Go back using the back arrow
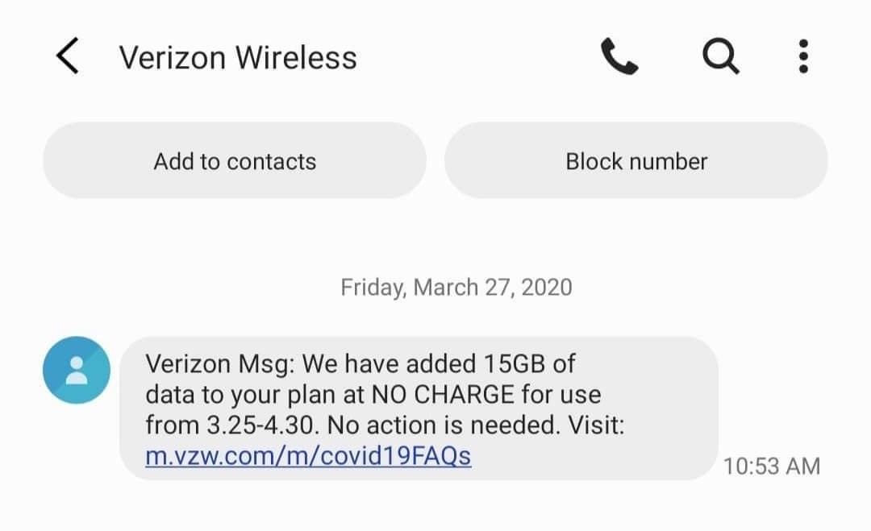The height and width of the screenshot is (531, 871). pyautogui.click(x=67, y=57)
